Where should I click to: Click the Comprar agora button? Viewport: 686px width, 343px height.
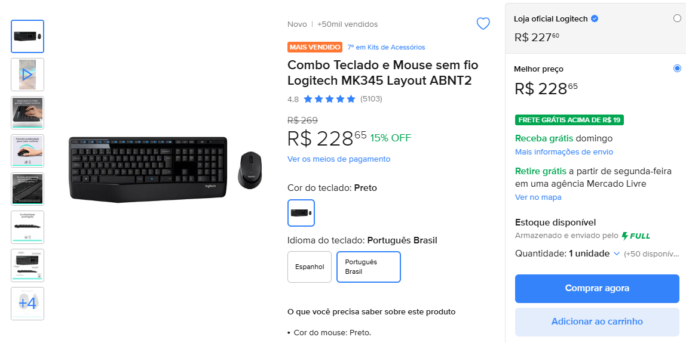coord(597,288)
